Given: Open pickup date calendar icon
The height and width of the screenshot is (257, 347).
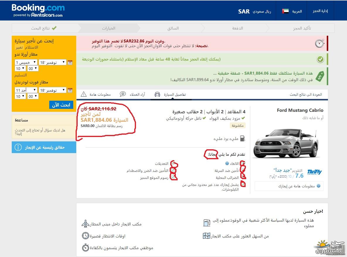Looking at the screenshot, I should coord(70,63).
